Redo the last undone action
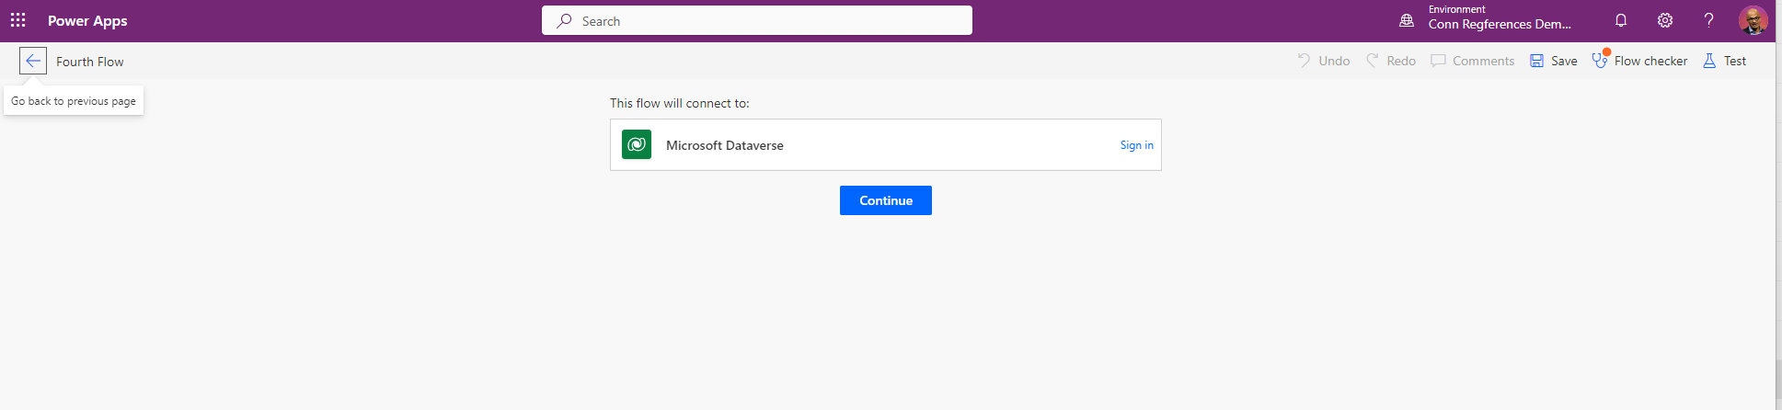The image size is (1782, 410). [x=1391, y=61]
